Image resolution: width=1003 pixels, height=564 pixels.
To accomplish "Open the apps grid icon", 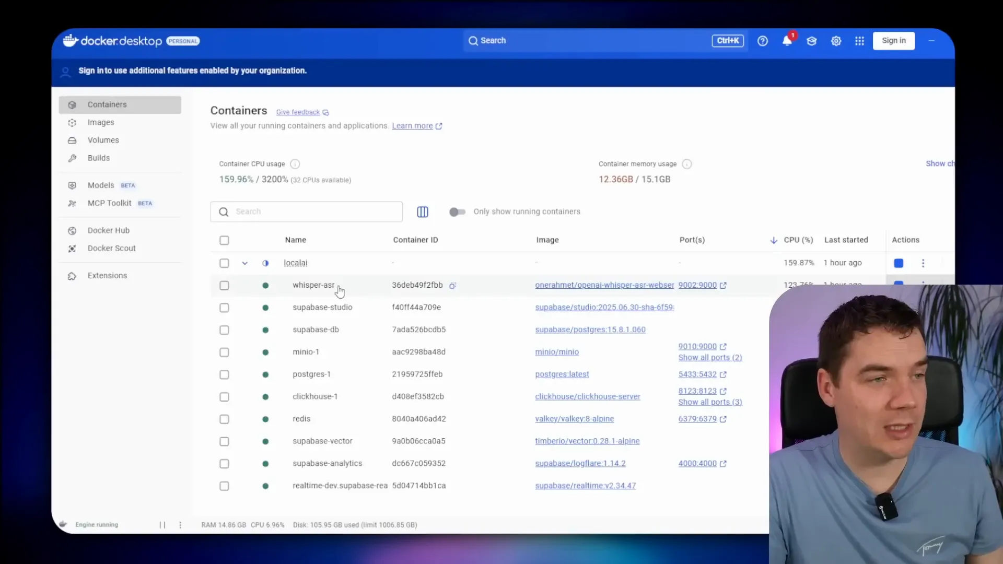I will (859, 41).
